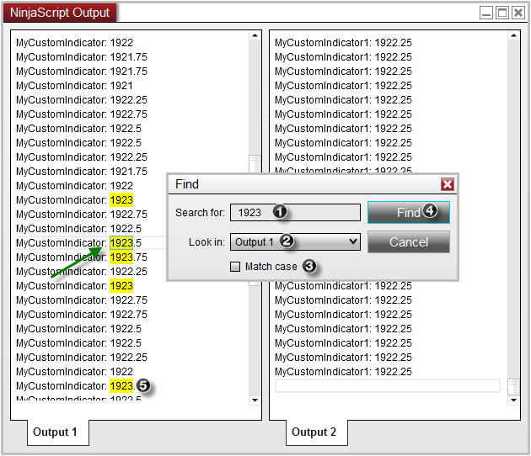The width and height of the screenshot is (531, 456).
Task: Minimize the NinjaScript Output window
Action: click(x=486, y=13)
